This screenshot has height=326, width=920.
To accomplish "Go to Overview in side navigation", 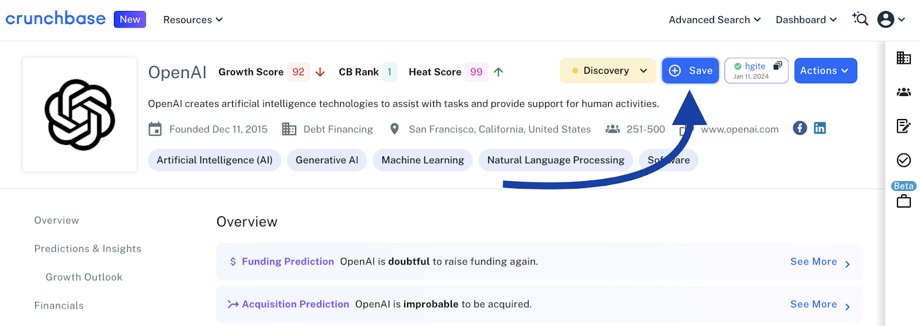I will pos(56,220).
